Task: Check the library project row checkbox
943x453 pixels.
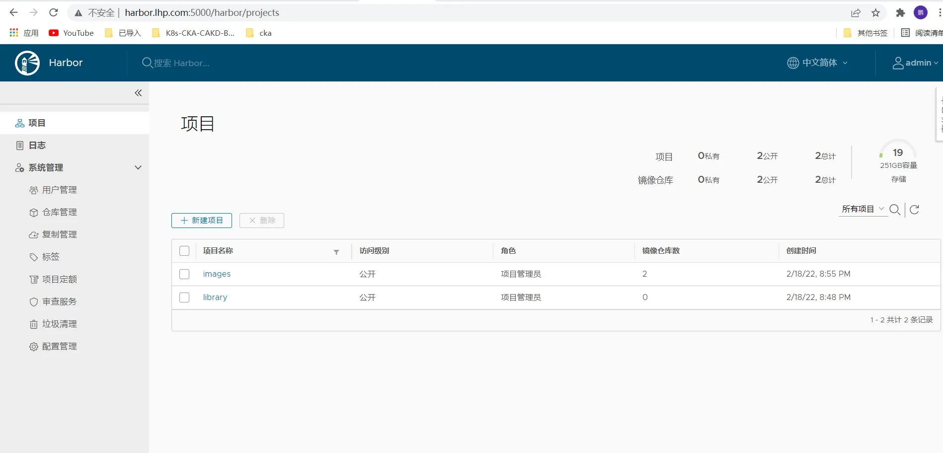Action: [x=184, y=298]
